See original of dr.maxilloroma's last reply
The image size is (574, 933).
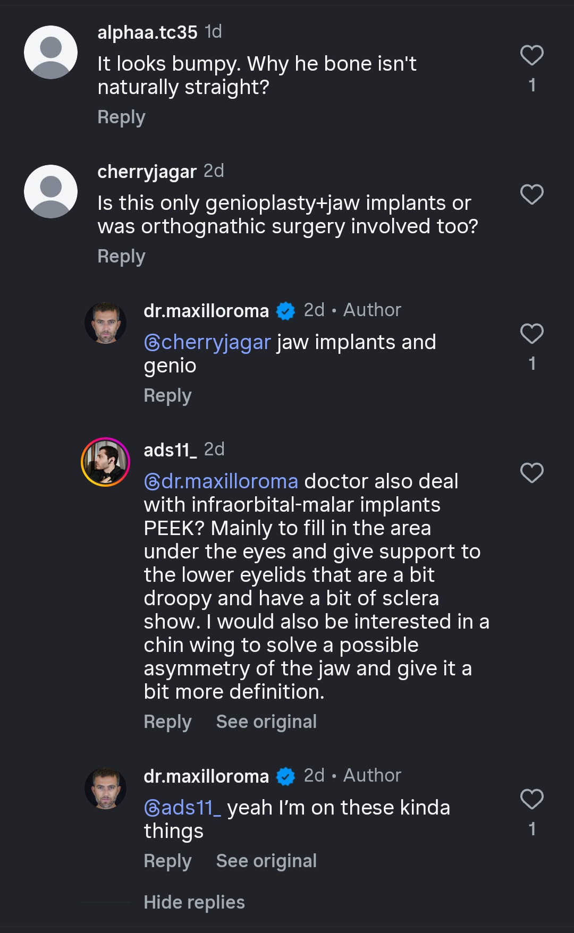tap(266, 861)
